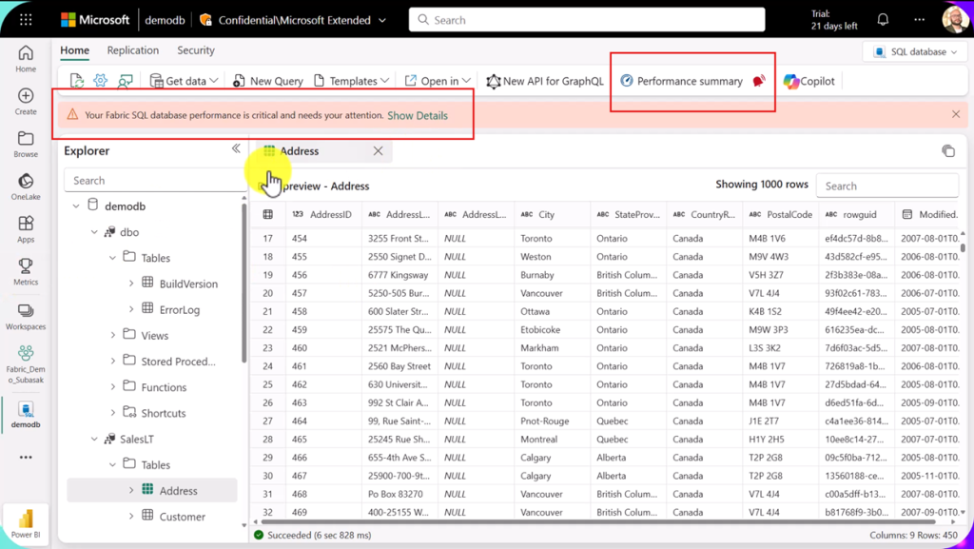Click New Query button
This screenshot has height=549, width=974.
[x=267, y=81]
